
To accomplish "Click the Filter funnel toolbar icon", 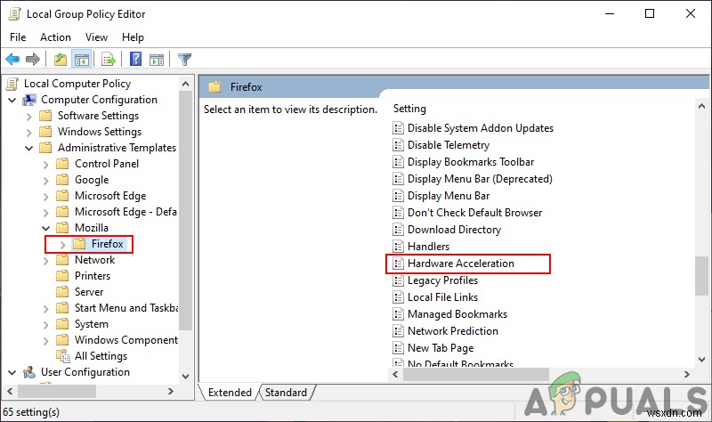I will [184, 59].
